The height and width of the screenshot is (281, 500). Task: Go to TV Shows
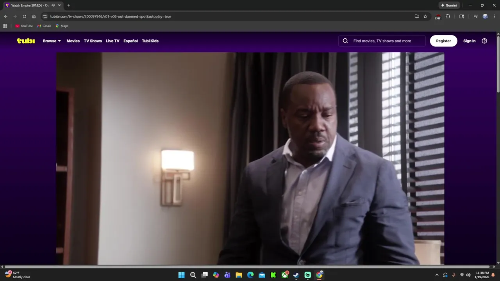[x=93, y=41]
